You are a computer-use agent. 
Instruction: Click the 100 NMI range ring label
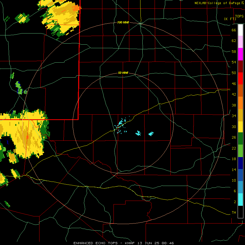(123, 22)
